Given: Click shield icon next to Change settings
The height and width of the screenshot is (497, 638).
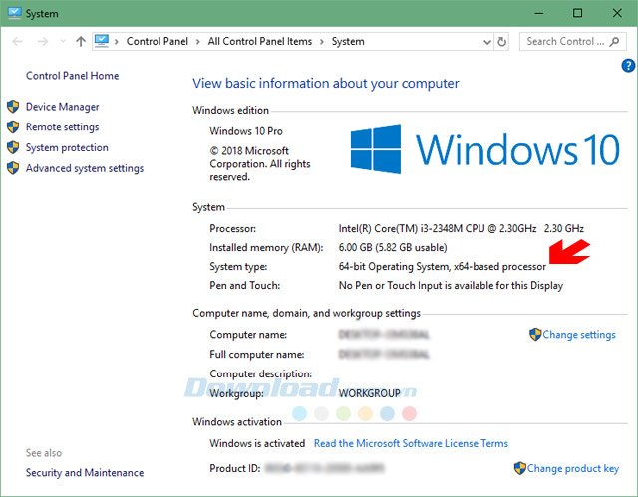Looking at the screenshot, I should [x=535, y=335].
